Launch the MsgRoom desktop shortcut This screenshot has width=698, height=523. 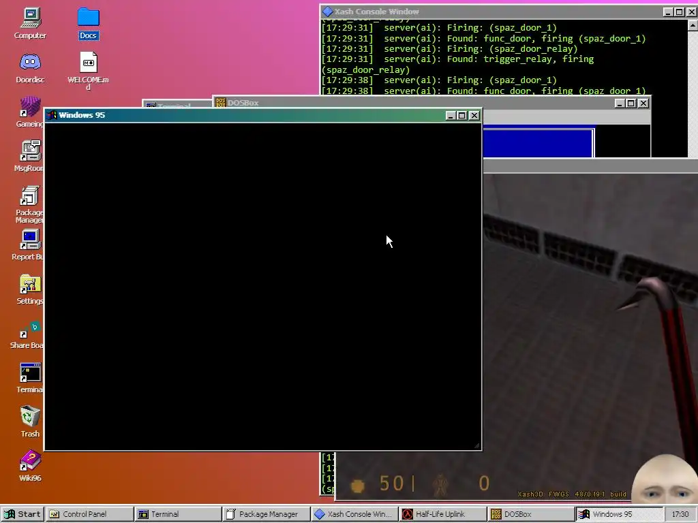pyautogui.click(x=29, y=156)
